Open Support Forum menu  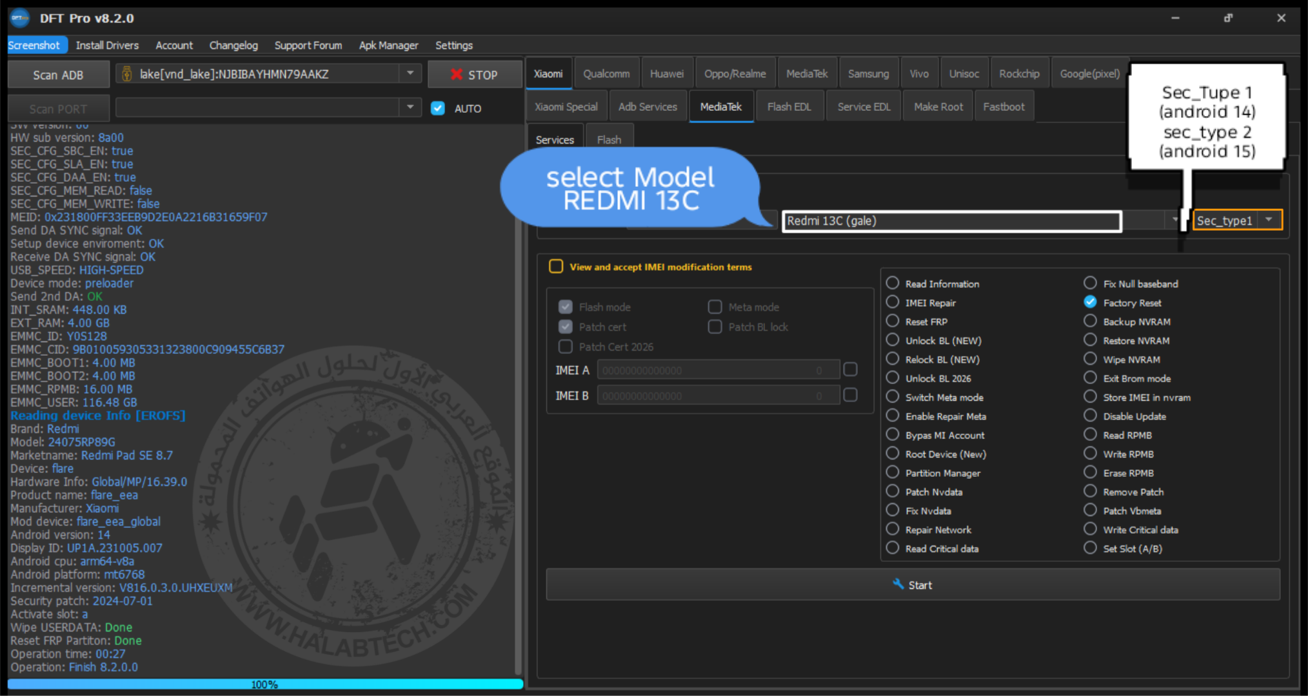click(308, 45)
